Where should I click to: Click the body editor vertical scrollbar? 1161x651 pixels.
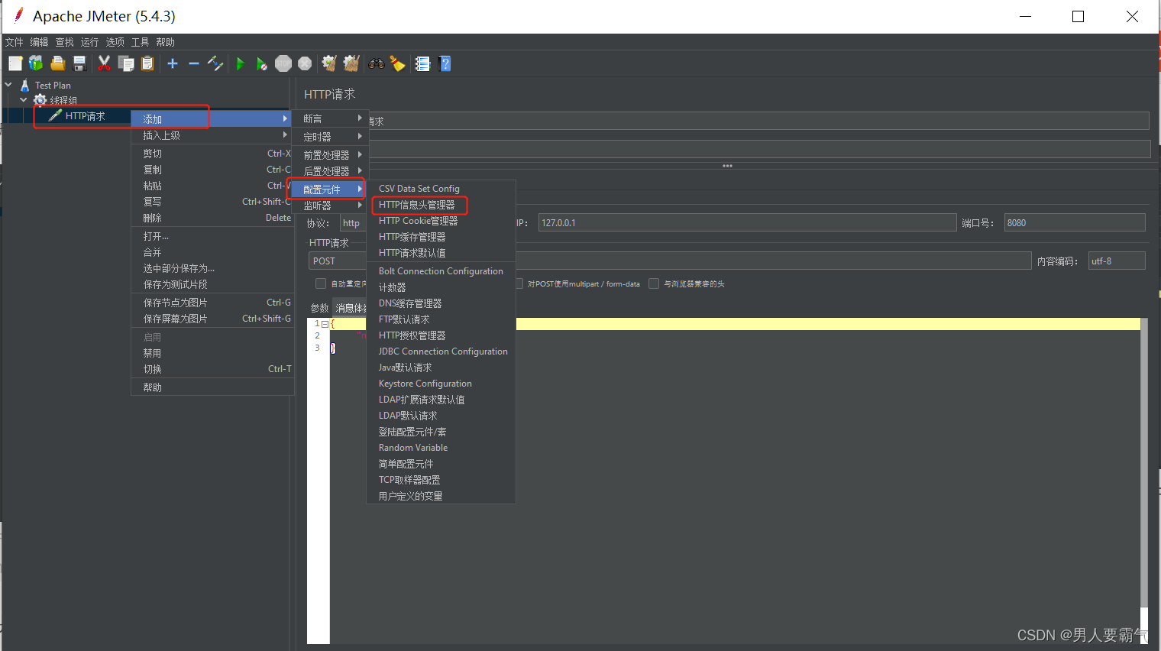click(x=1144, y=462)
